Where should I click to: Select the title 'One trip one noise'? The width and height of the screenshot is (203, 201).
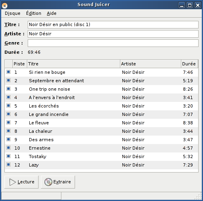[49, 89]
